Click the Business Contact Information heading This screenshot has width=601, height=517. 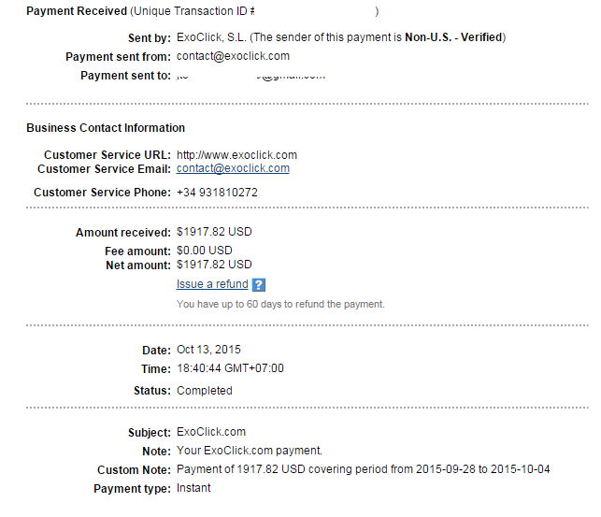pyautogui.click(x=106, y=128)
